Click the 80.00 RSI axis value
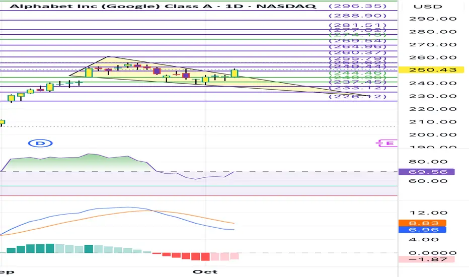This screenshot has width=469, height=277. click(x=428, y=162)
